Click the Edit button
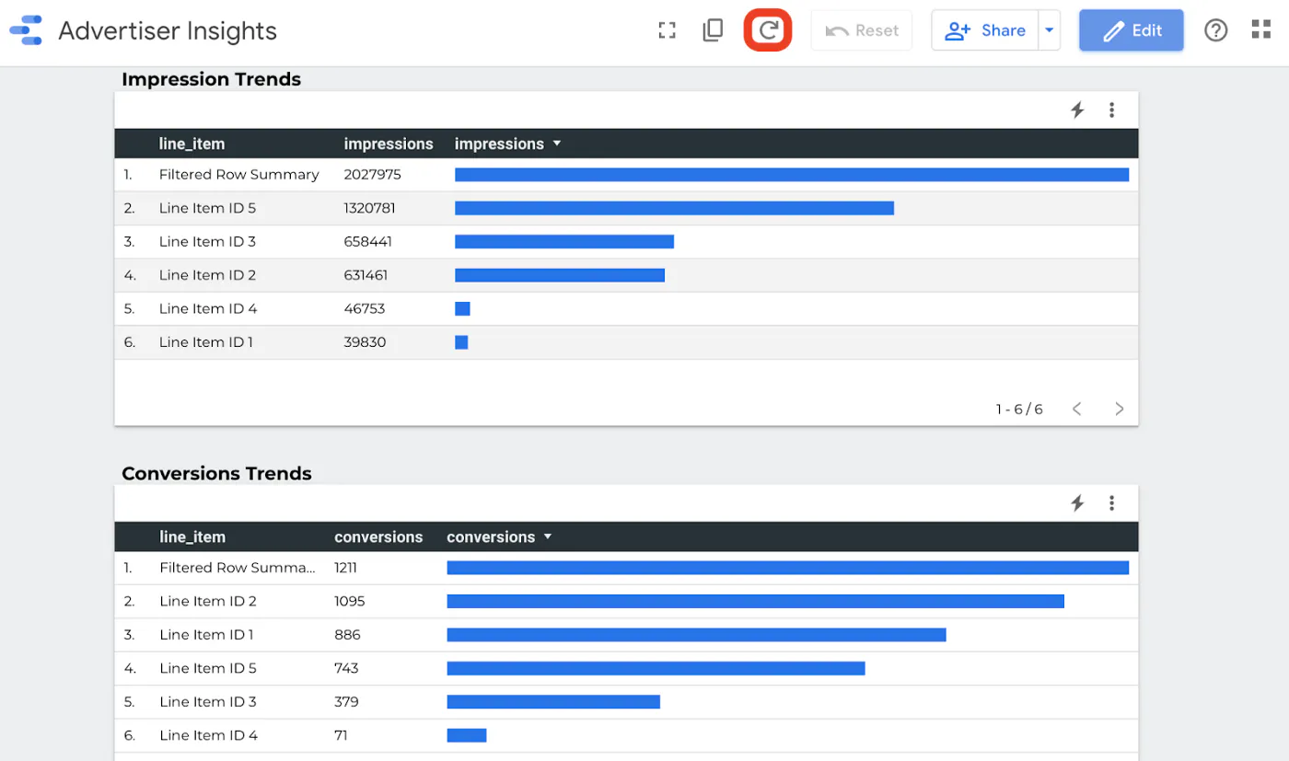The image size is (1289, 761). (1131, 29)
